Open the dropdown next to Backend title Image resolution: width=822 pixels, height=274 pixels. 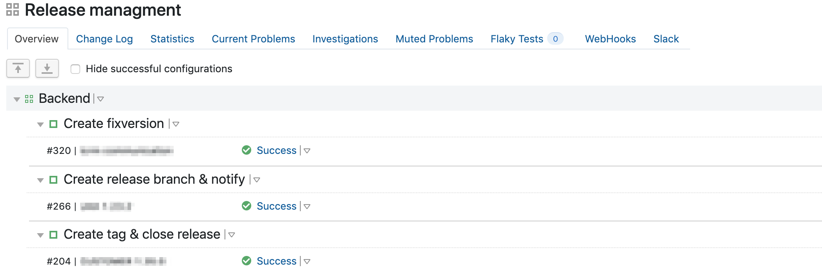[100, 99]
